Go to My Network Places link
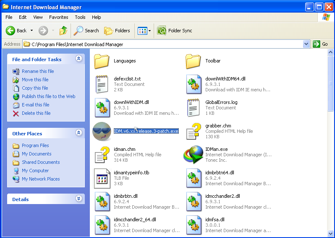The height and width of the screenshot is (238, 335). pyautogui.click(x=41, y=179)
